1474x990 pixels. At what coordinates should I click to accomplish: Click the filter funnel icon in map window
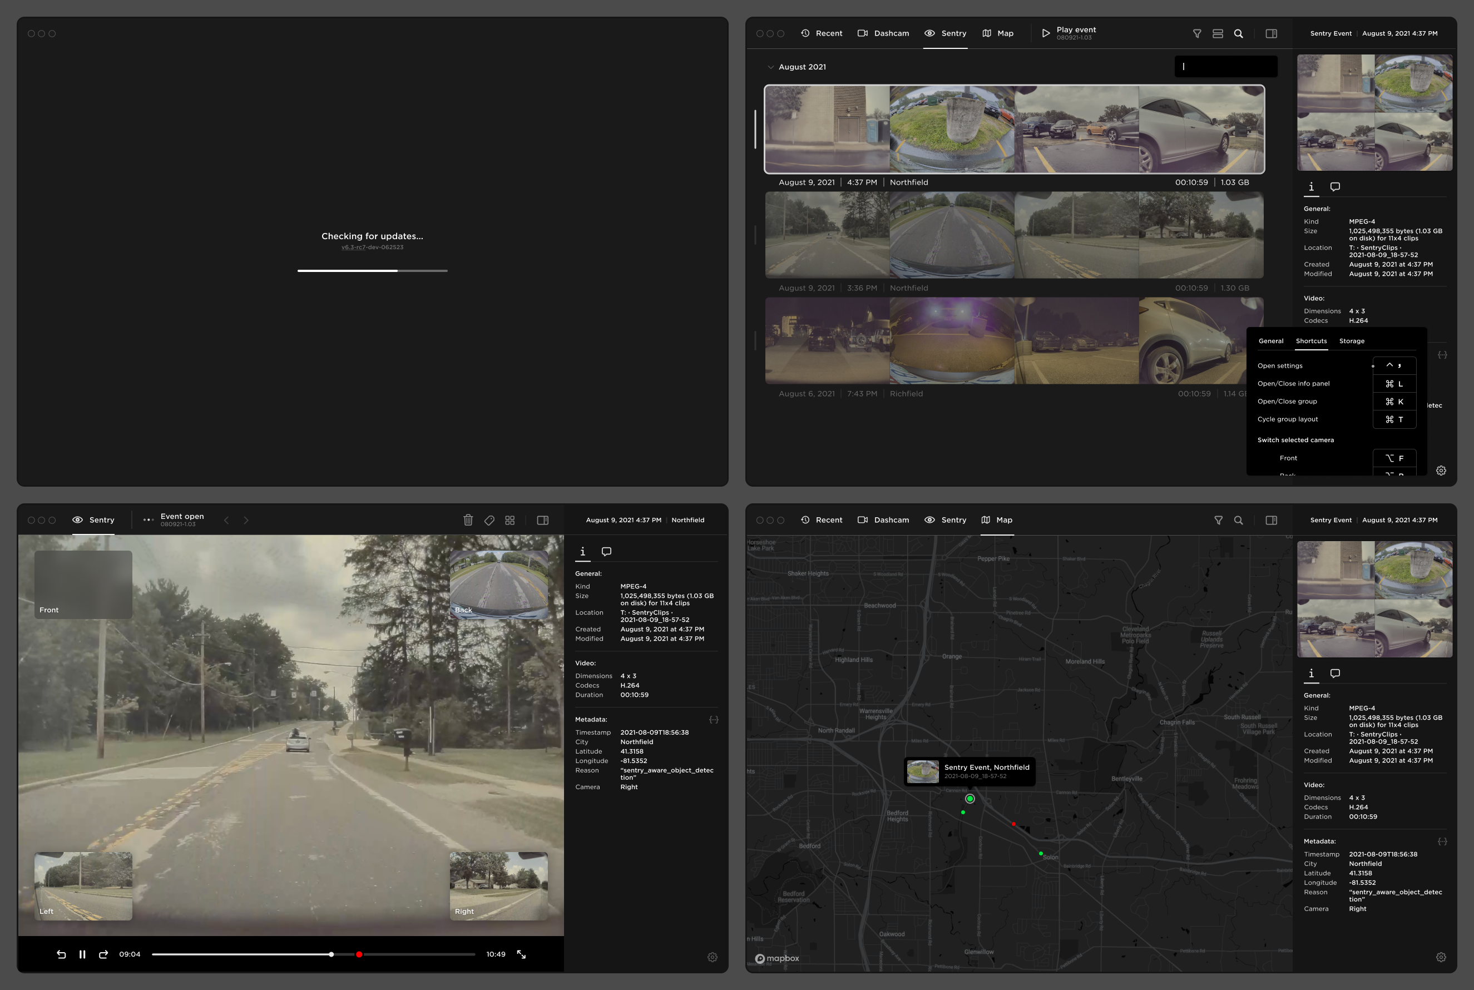1218,520
